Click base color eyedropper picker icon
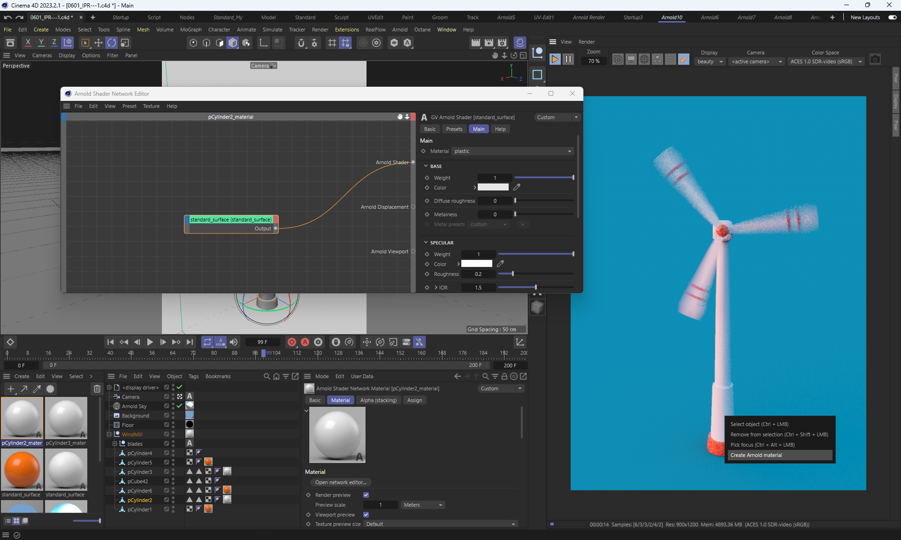This screenshot has height=540, width=901. [x=517, y=187]
